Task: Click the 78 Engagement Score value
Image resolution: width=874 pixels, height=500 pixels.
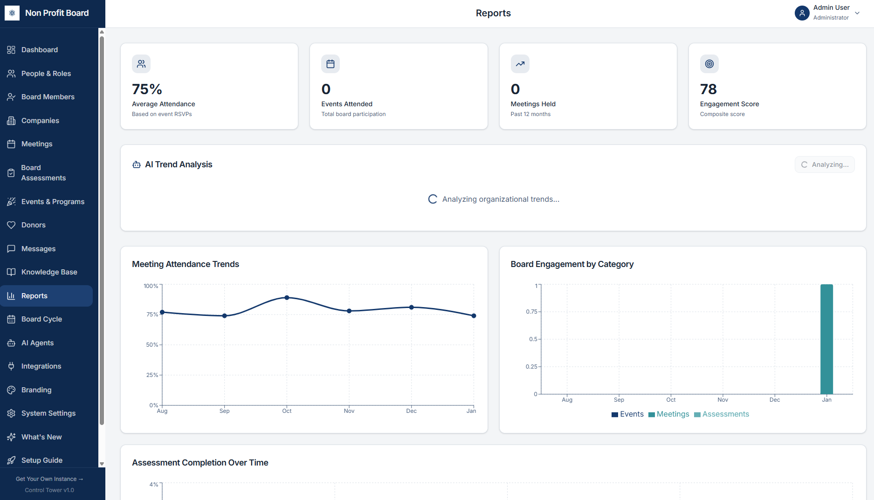Action: pos(709,89)
